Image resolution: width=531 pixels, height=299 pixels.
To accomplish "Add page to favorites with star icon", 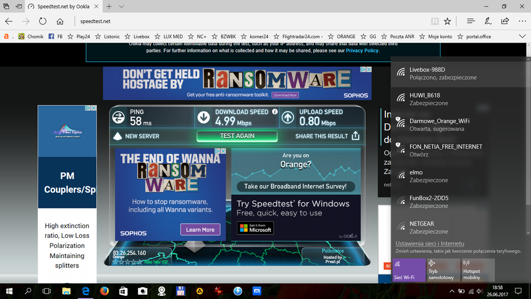I will pyautogui.click(x=448, y=21).
